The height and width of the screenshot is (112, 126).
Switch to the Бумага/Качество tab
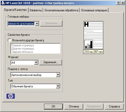[16, 10]
